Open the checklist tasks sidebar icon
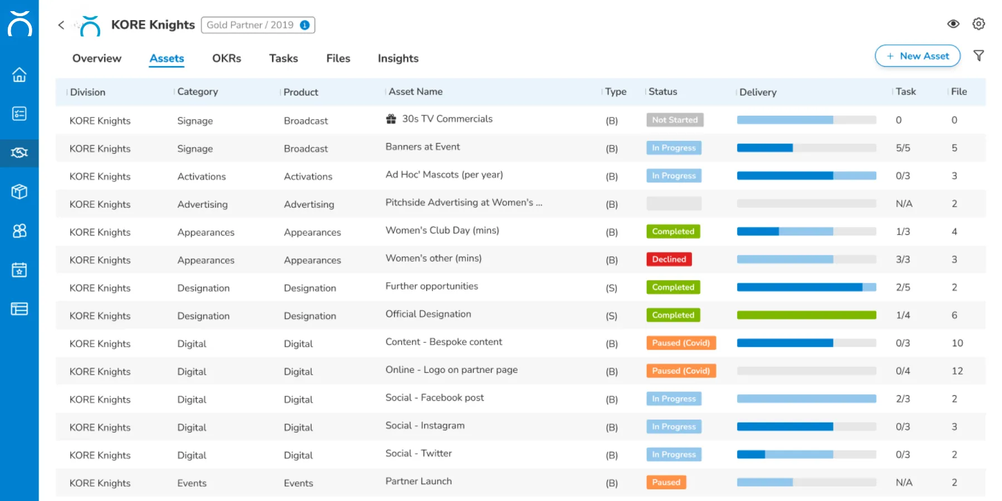Screen dimensions: 1002x501 (x=19, y=114)
